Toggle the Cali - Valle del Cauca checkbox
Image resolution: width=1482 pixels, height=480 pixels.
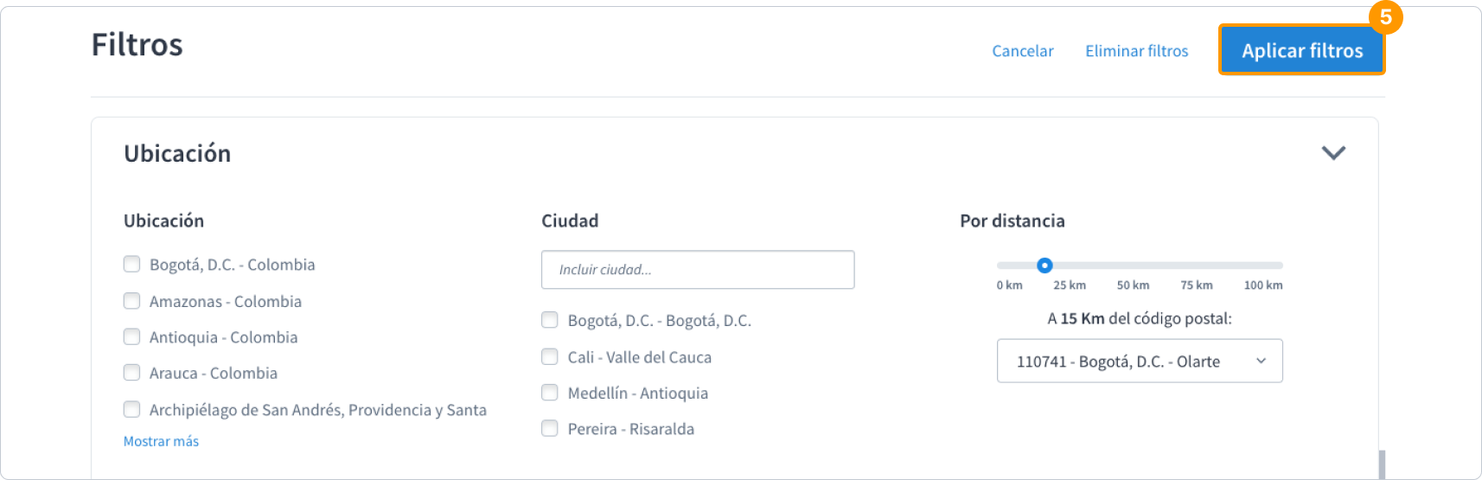click(550, 356)
